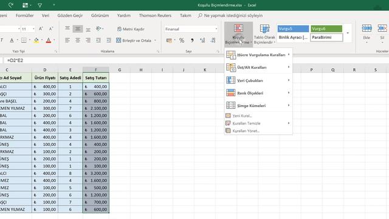The image size is (389, 219).
Task: Click Birleştir ve Ortala merge button
Action: tap(134, 41)
